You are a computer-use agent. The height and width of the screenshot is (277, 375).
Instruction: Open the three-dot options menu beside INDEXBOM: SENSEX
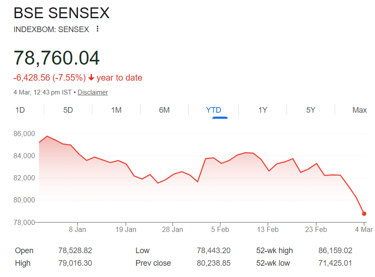pyautogui.click(x=97, y=29)
